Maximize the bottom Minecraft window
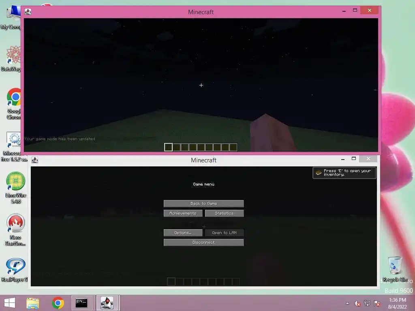Screen dimensions: 415x311 pos(353,158)
